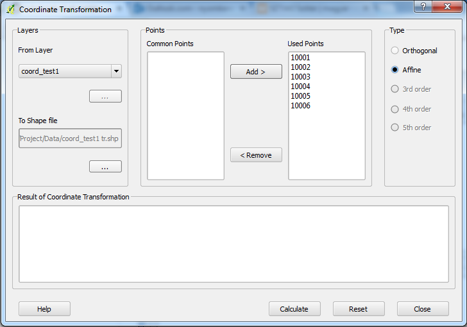Image resolution: width=467 pixels, height=327 pixels.
Task: Select point 10003 in Used Points
Action: (x=301, y=77)
